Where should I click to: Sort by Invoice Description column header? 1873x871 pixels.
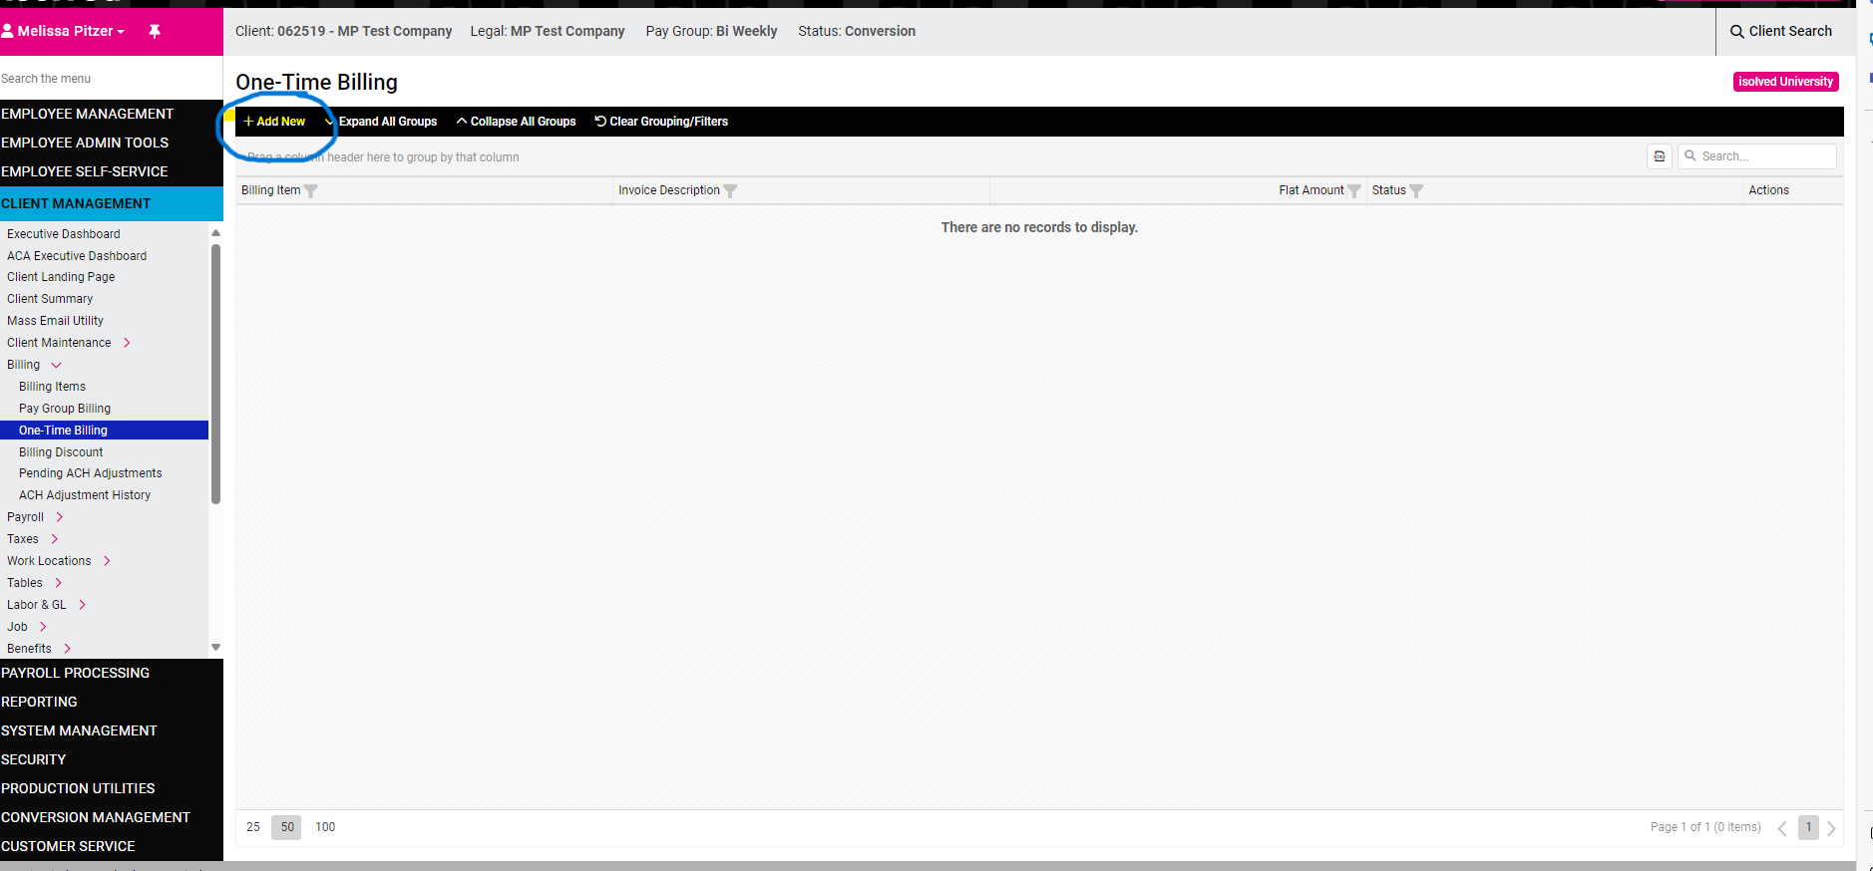coord(668,190)
